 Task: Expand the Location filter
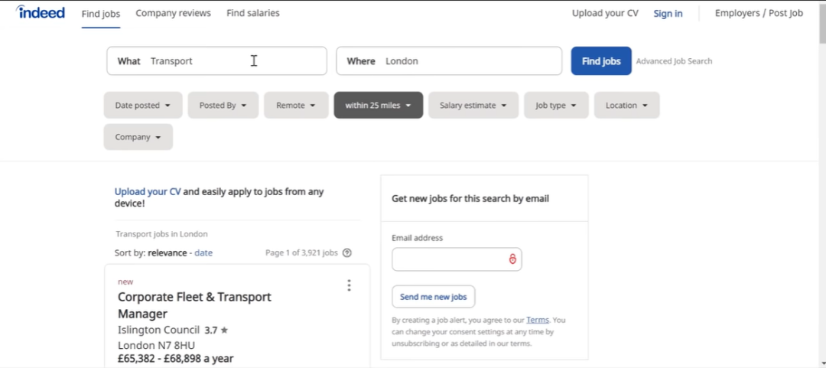(626, 106)
